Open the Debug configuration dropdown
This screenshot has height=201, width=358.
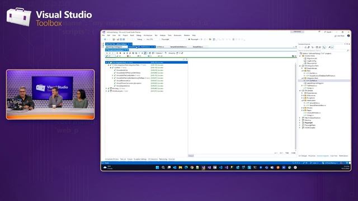pyautogui.click(x=140, y=40)
